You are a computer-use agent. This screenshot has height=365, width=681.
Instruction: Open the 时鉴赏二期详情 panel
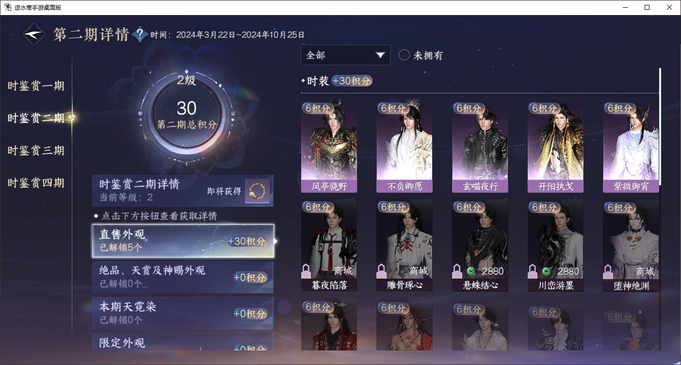point(183,191)
